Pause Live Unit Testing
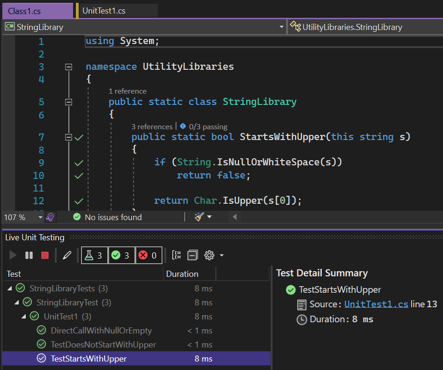Viewport: 443px width, 370px height. click(x=29, y=255)
